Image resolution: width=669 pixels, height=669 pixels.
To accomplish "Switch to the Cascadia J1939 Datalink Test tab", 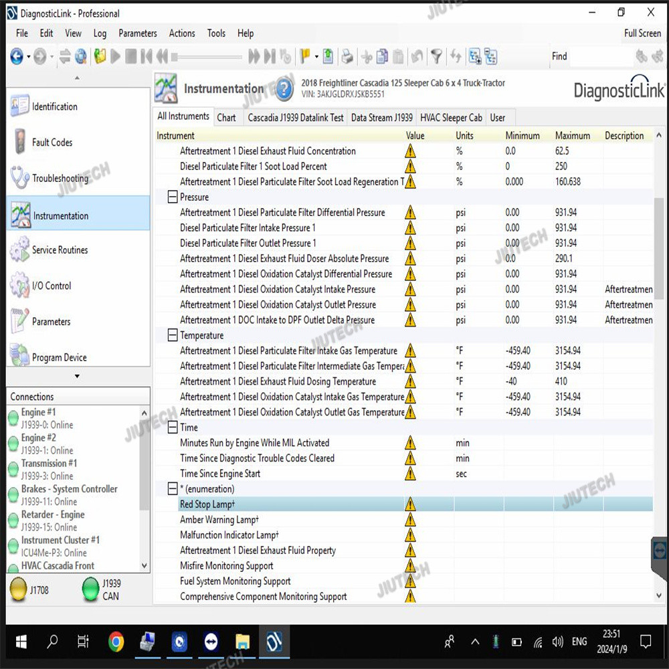I will coord(295,118).
